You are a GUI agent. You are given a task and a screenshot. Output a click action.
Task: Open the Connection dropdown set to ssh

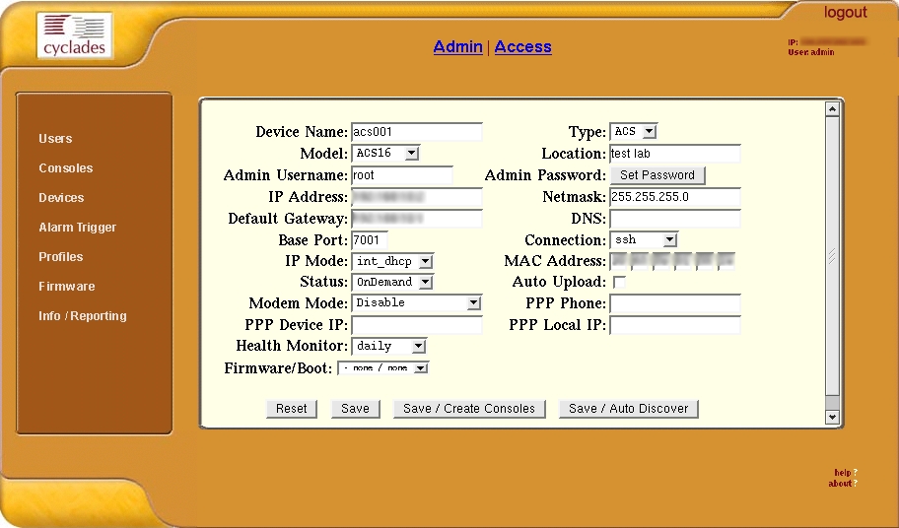[x=644, y=240]
